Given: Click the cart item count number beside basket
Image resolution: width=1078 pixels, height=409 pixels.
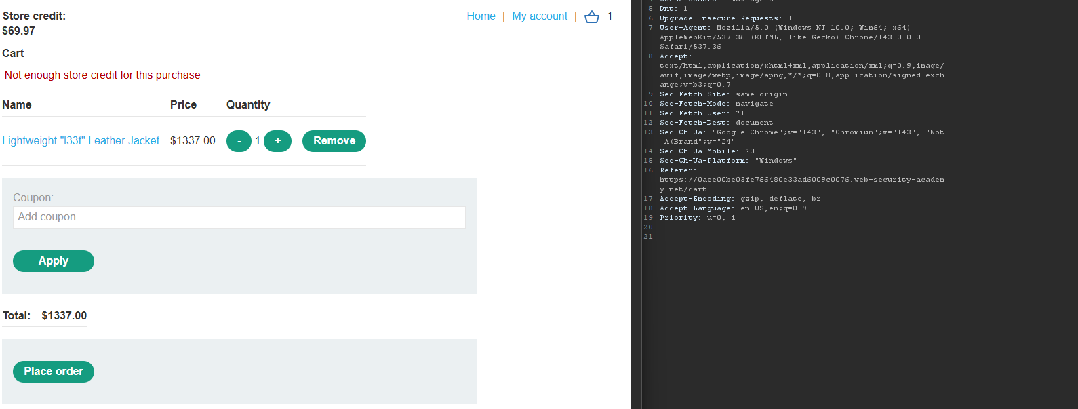Looking at the screenshot, I should 610,16.
